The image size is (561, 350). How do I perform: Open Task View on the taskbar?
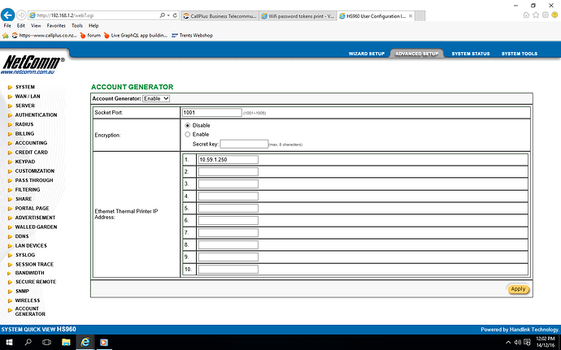tap(47, 342)
